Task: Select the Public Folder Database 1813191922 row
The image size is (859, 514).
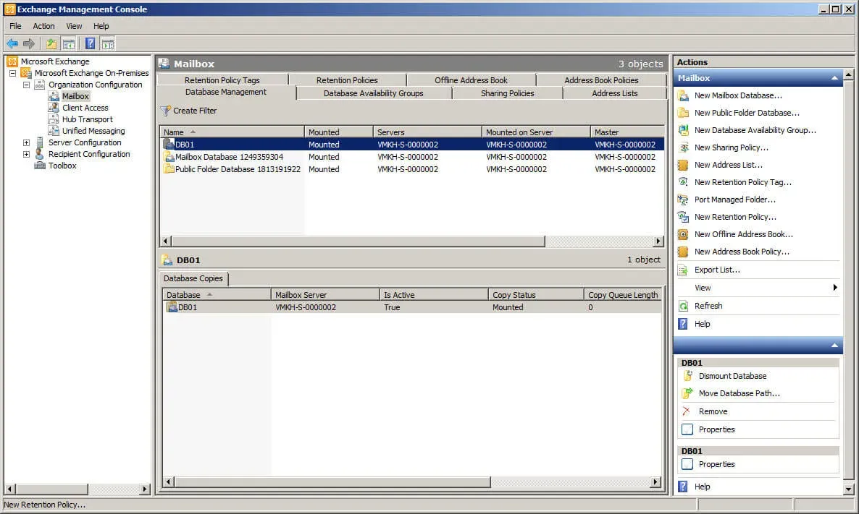Action: tap(412, 169)
